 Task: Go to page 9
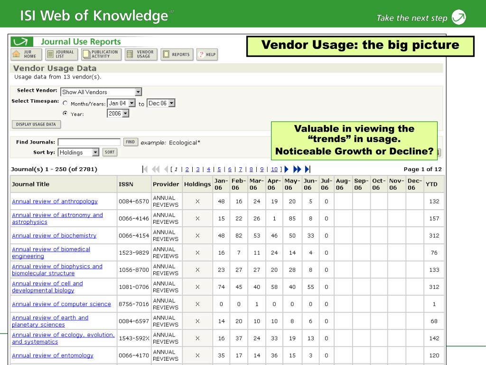click(262, 169)
